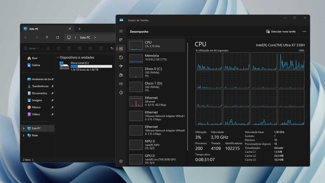
Task: Select Ethernet entry with 8,0 Kbps traffic
Action: (x=156, y=101)
